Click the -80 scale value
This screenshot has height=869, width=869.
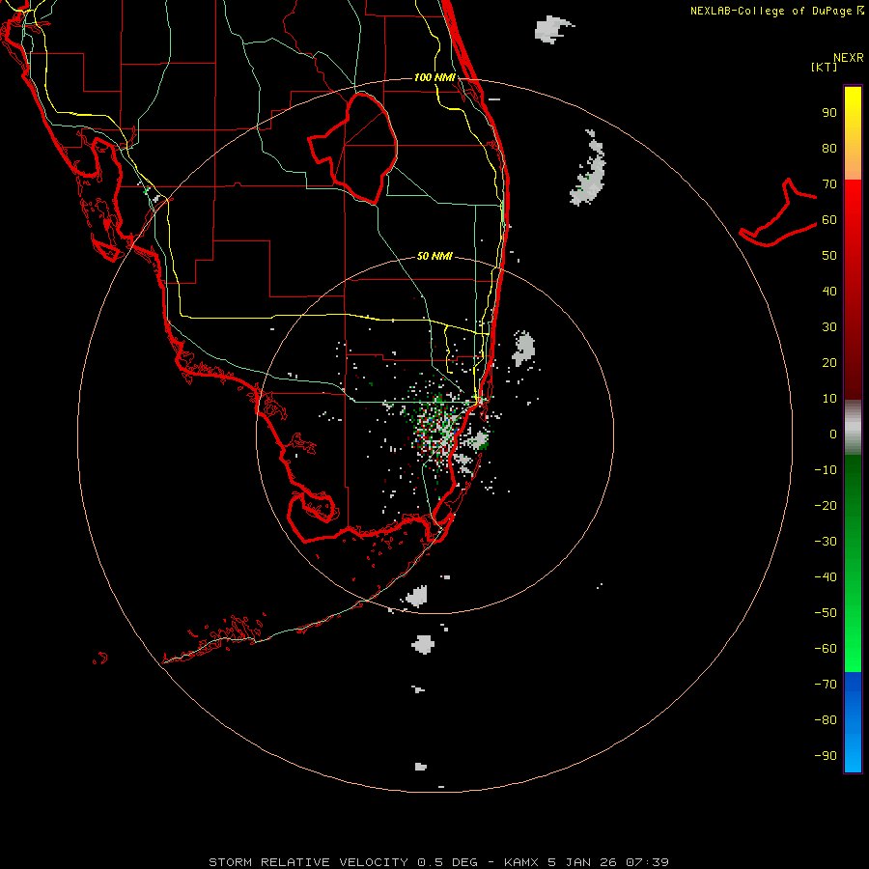(826, 720)
